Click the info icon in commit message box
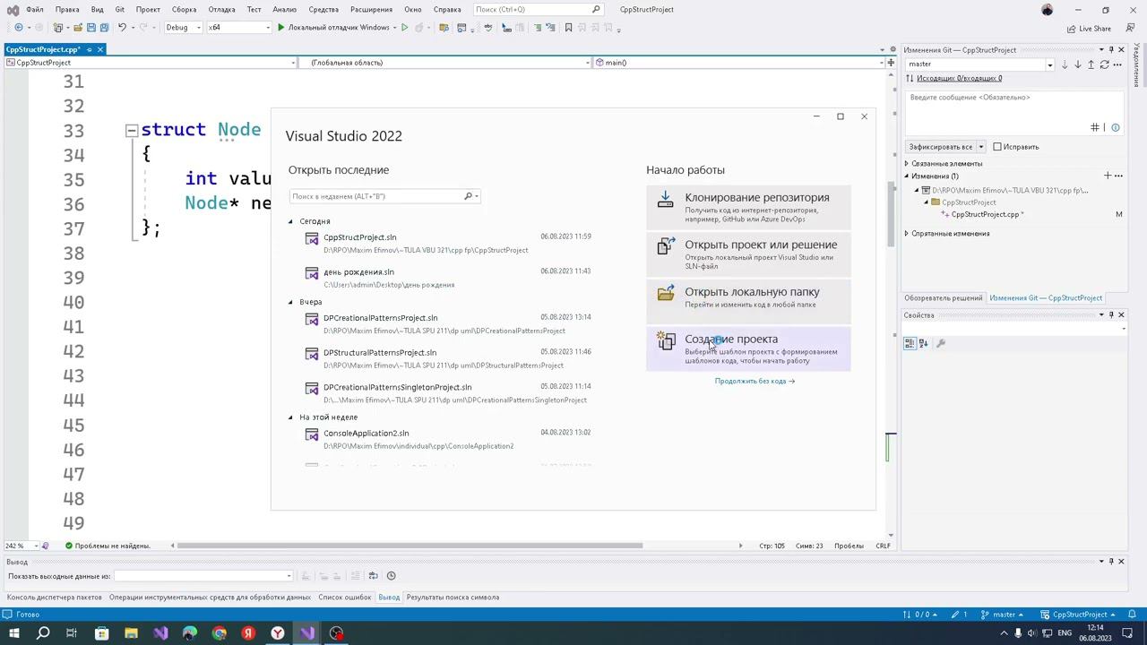This screenshot has height=645, width=1147. pyautogui.click(x=1115, y=128)
